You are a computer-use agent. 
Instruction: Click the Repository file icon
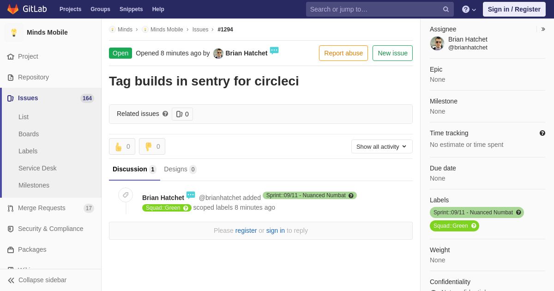coord(11,77)
